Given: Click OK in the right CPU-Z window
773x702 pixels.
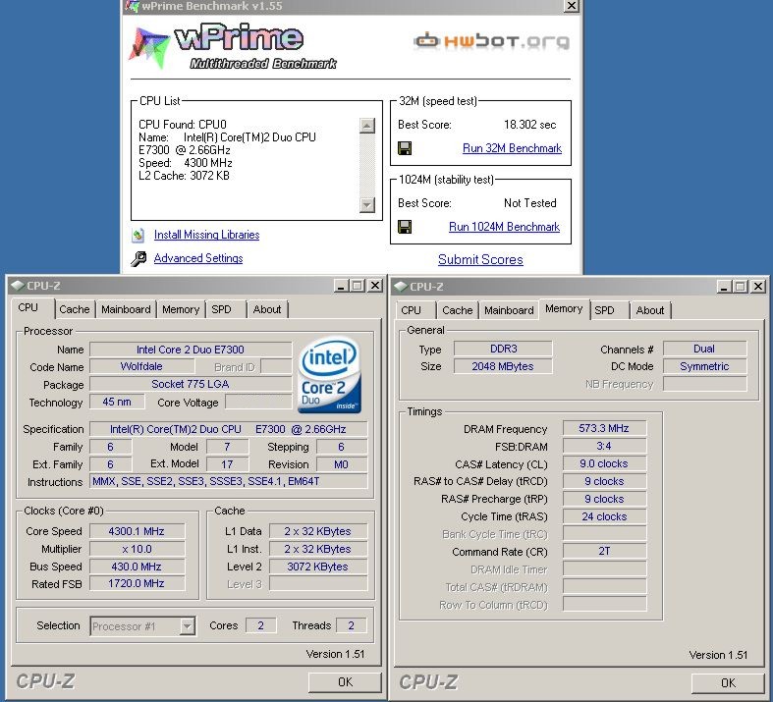Looking at the screenshot, I should click(x=728, y=682).
